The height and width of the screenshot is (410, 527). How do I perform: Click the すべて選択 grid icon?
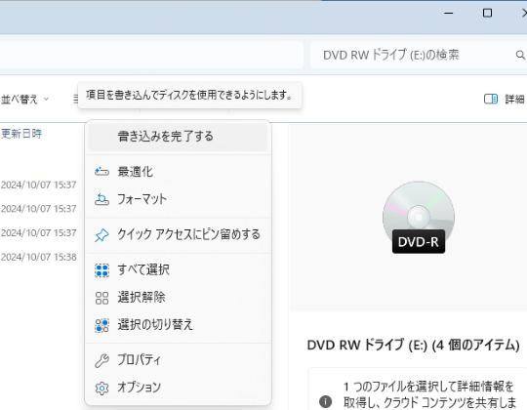pos(101,270)
